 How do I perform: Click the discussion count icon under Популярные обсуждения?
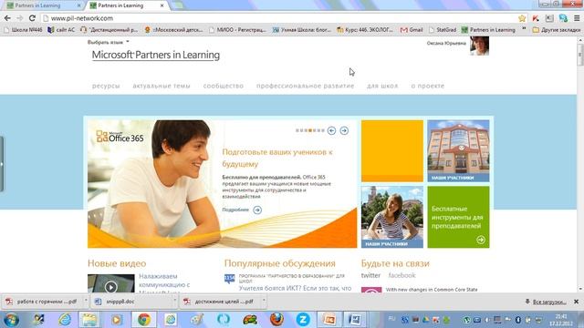click(x=229, y=279)
